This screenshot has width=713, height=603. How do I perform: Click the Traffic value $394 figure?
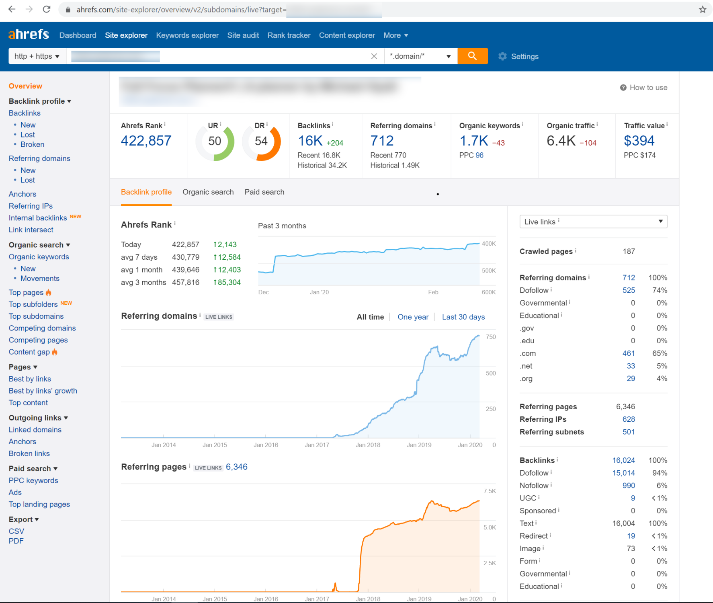pyautogui.click(x=639, y=141)
